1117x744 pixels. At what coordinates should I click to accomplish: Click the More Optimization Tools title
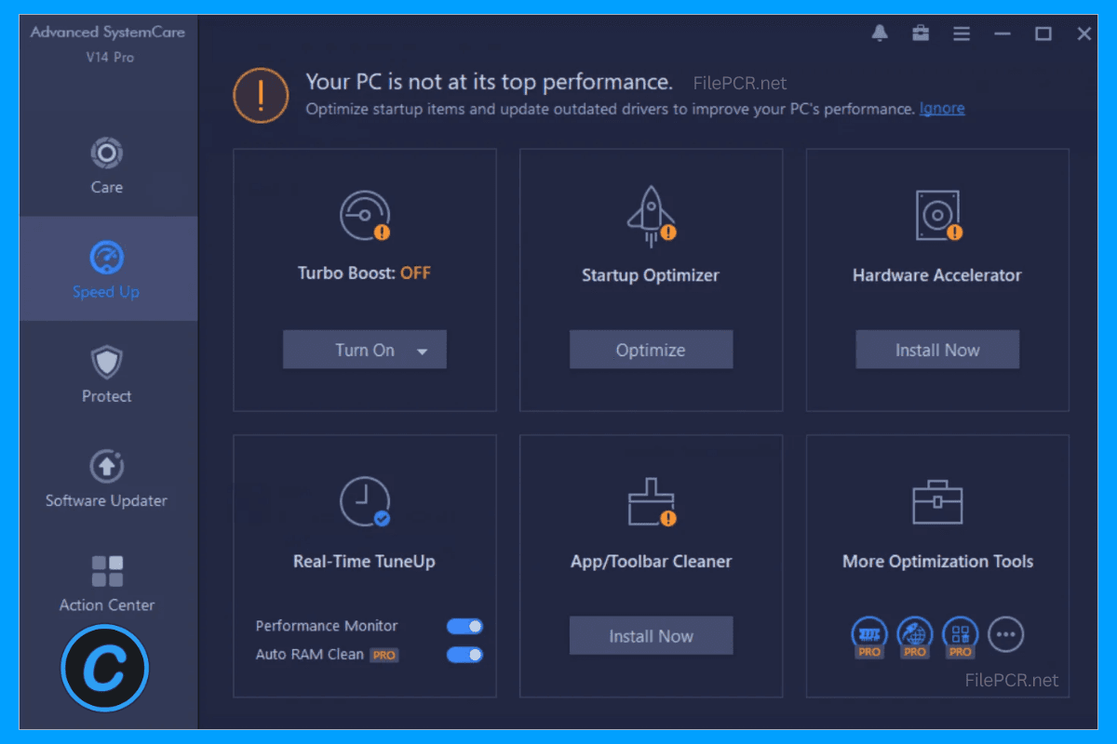938,562
